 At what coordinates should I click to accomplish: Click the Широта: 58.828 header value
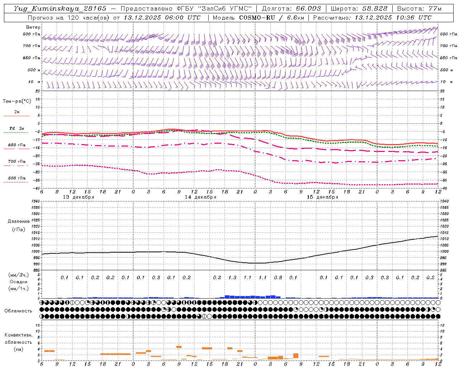(359, 9)
